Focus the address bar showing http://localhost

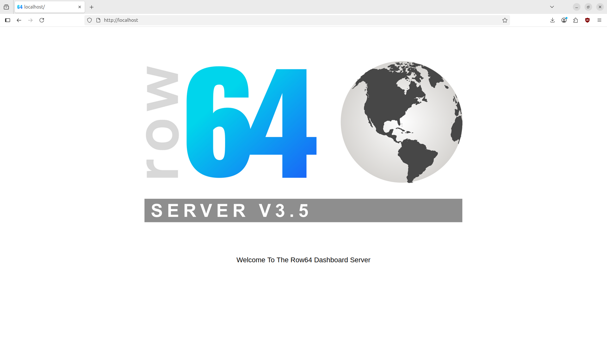click(x=297, y=20)
